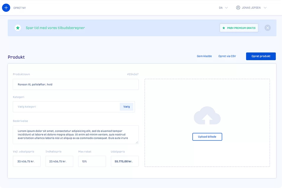Select Opret via CSV link
This screenshot has width=282, height=188.
coord(227,56)
